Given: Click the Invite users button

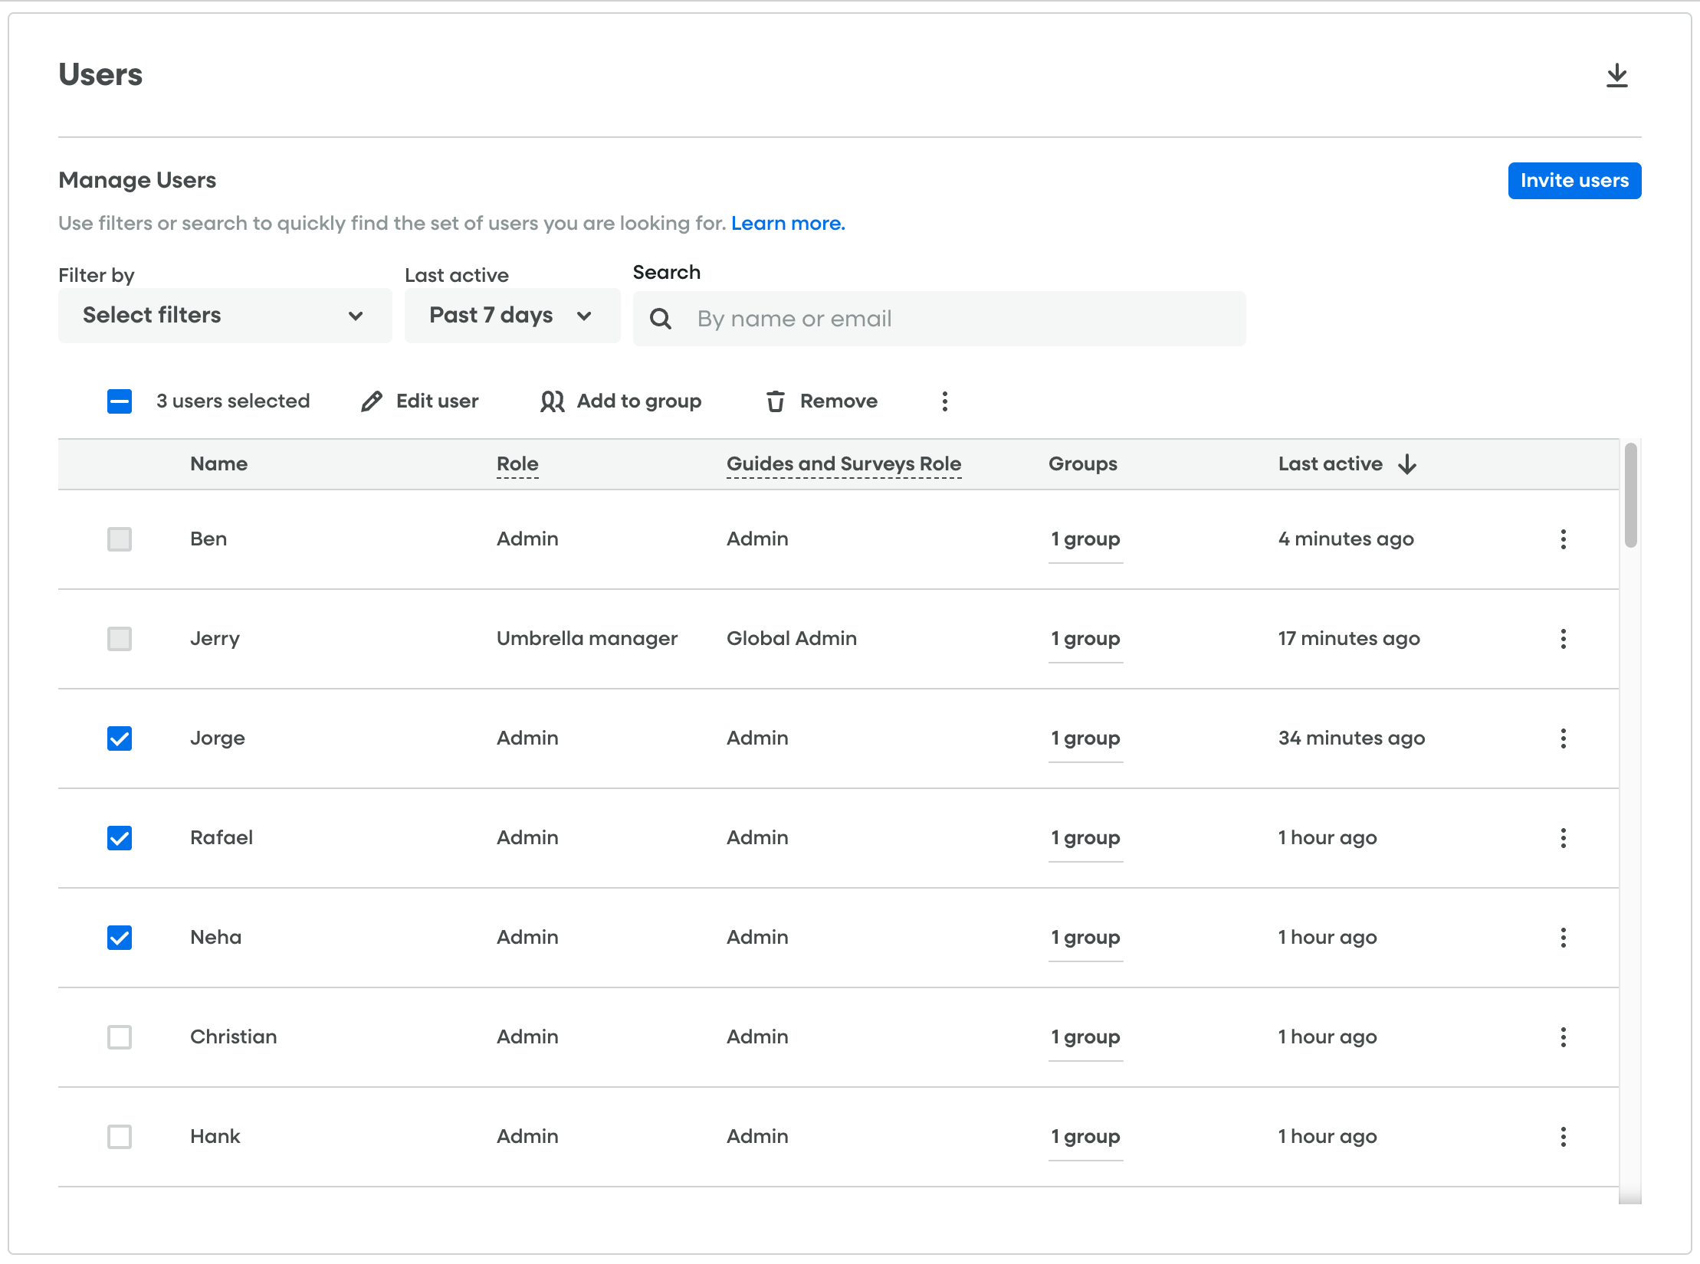Looking at the screenshot, I should tap(1574, 181).
